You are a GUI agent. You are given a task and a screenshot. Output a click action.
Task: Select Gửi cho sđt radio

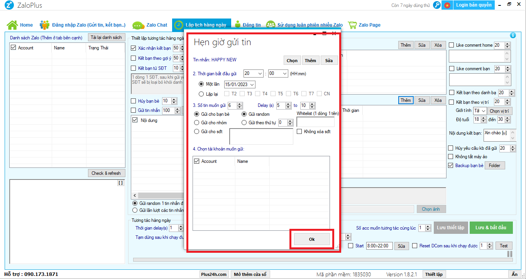(x=197, y=132)
